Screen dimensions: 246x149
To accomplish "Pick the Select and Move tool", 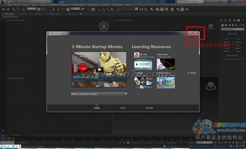I will (58, 9).
